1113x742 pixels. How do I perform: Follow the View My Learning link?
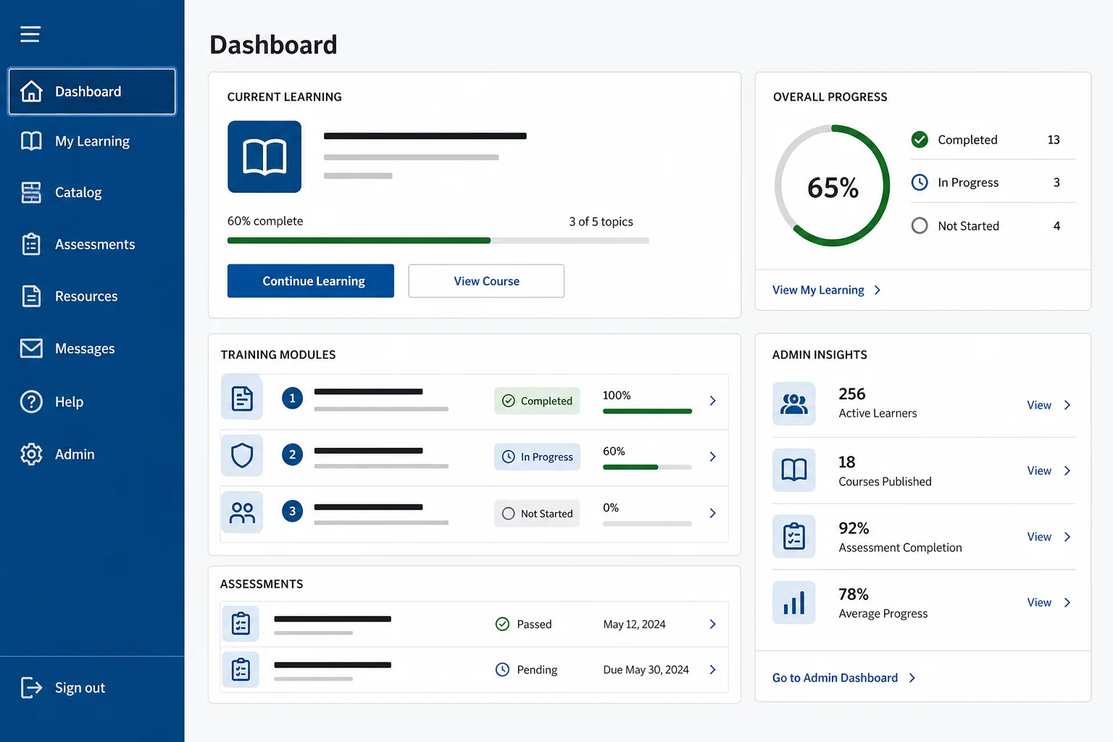pyautogui.click(x=827, y=290)
